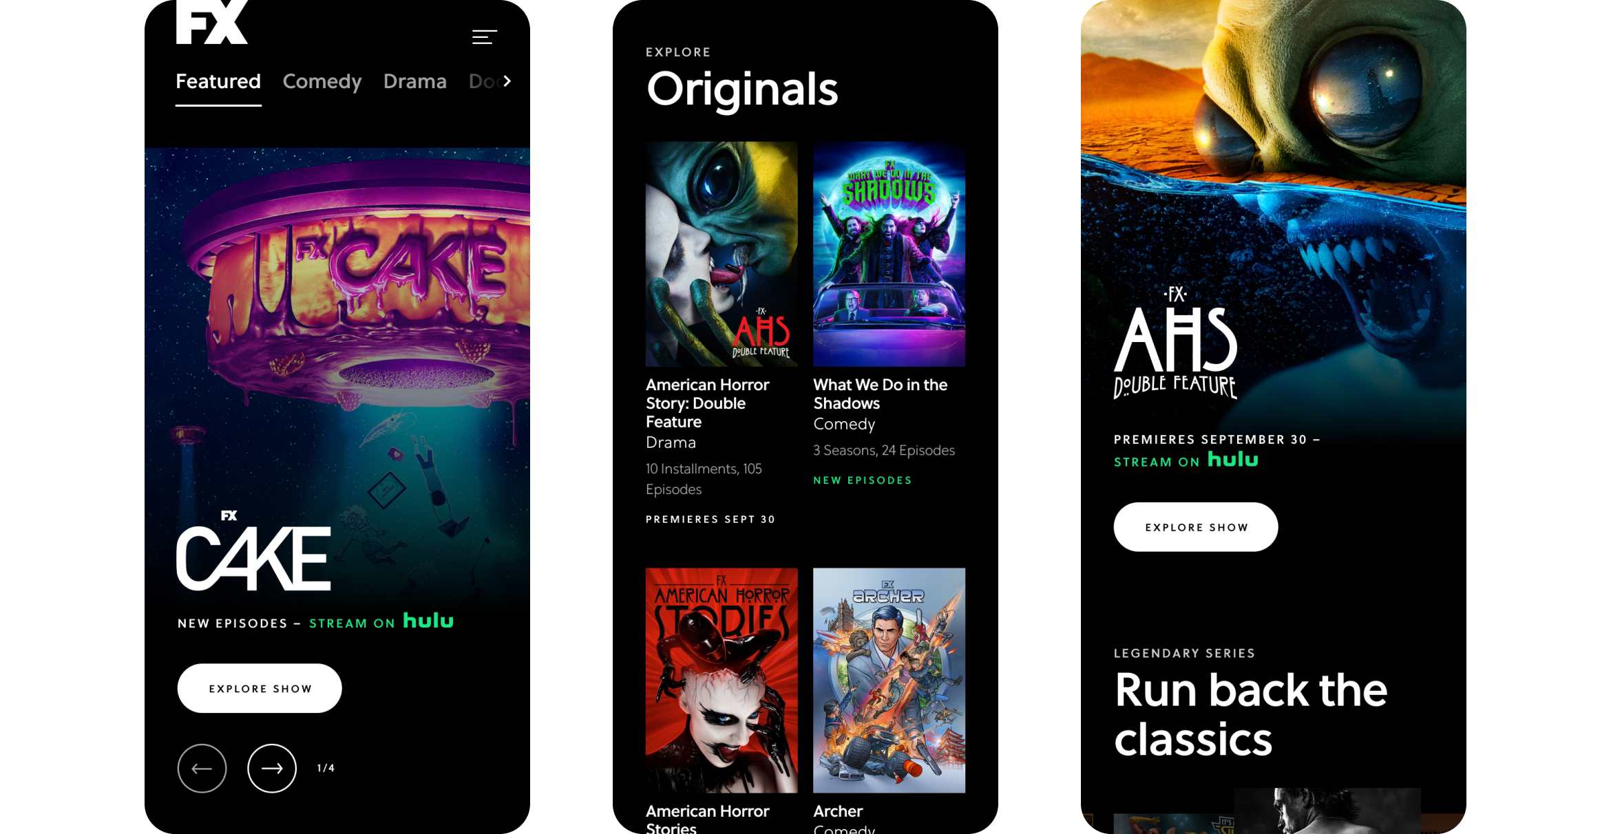Open the Archer poster thumbnail

pos(889,680)
